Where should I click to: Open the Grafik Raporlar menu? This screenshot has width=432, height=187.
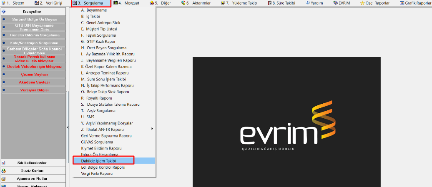pos(416,3)
